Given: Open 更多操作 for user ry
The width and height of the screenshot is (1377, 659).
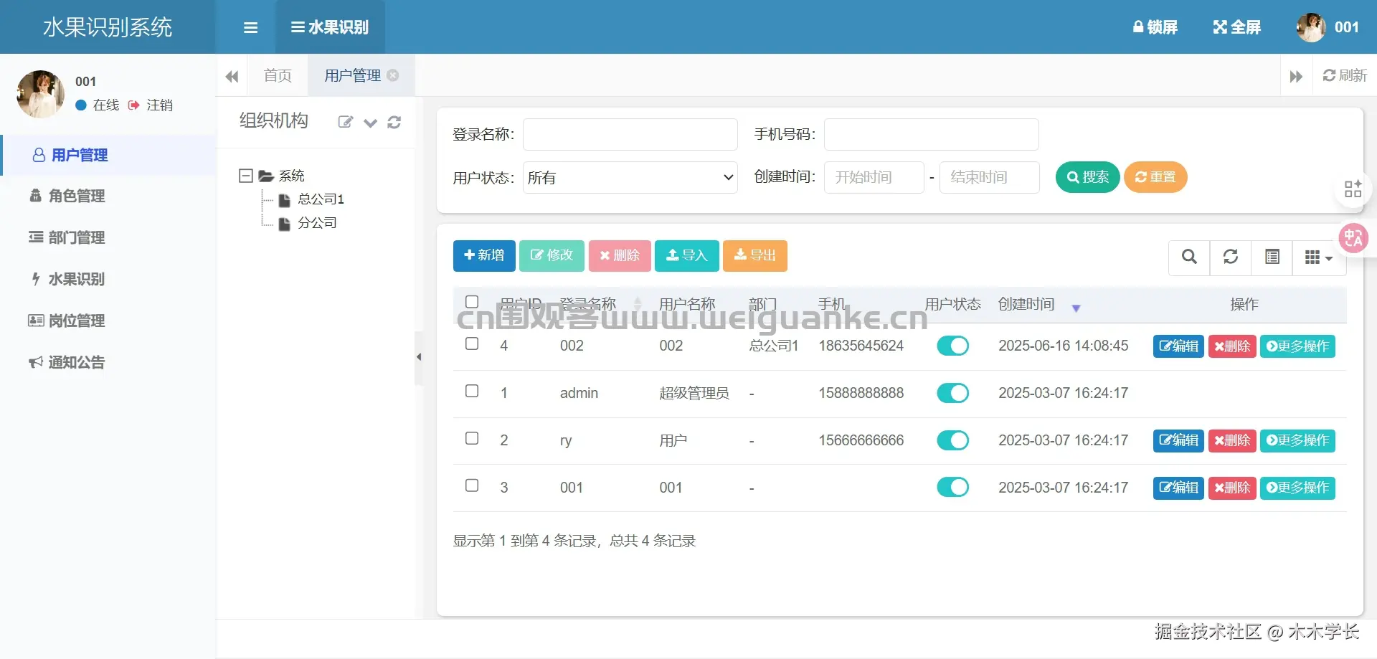Looking at the screenshot, I should coord(1297,440).
